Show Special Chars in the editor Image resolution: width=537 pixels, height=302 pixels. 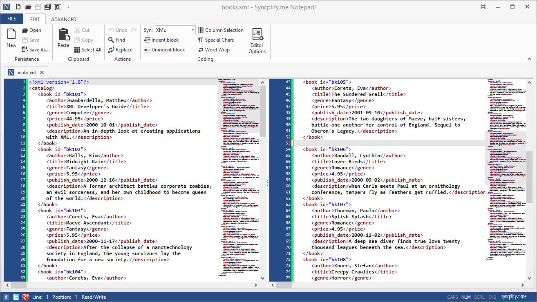[x=217, y=40]
